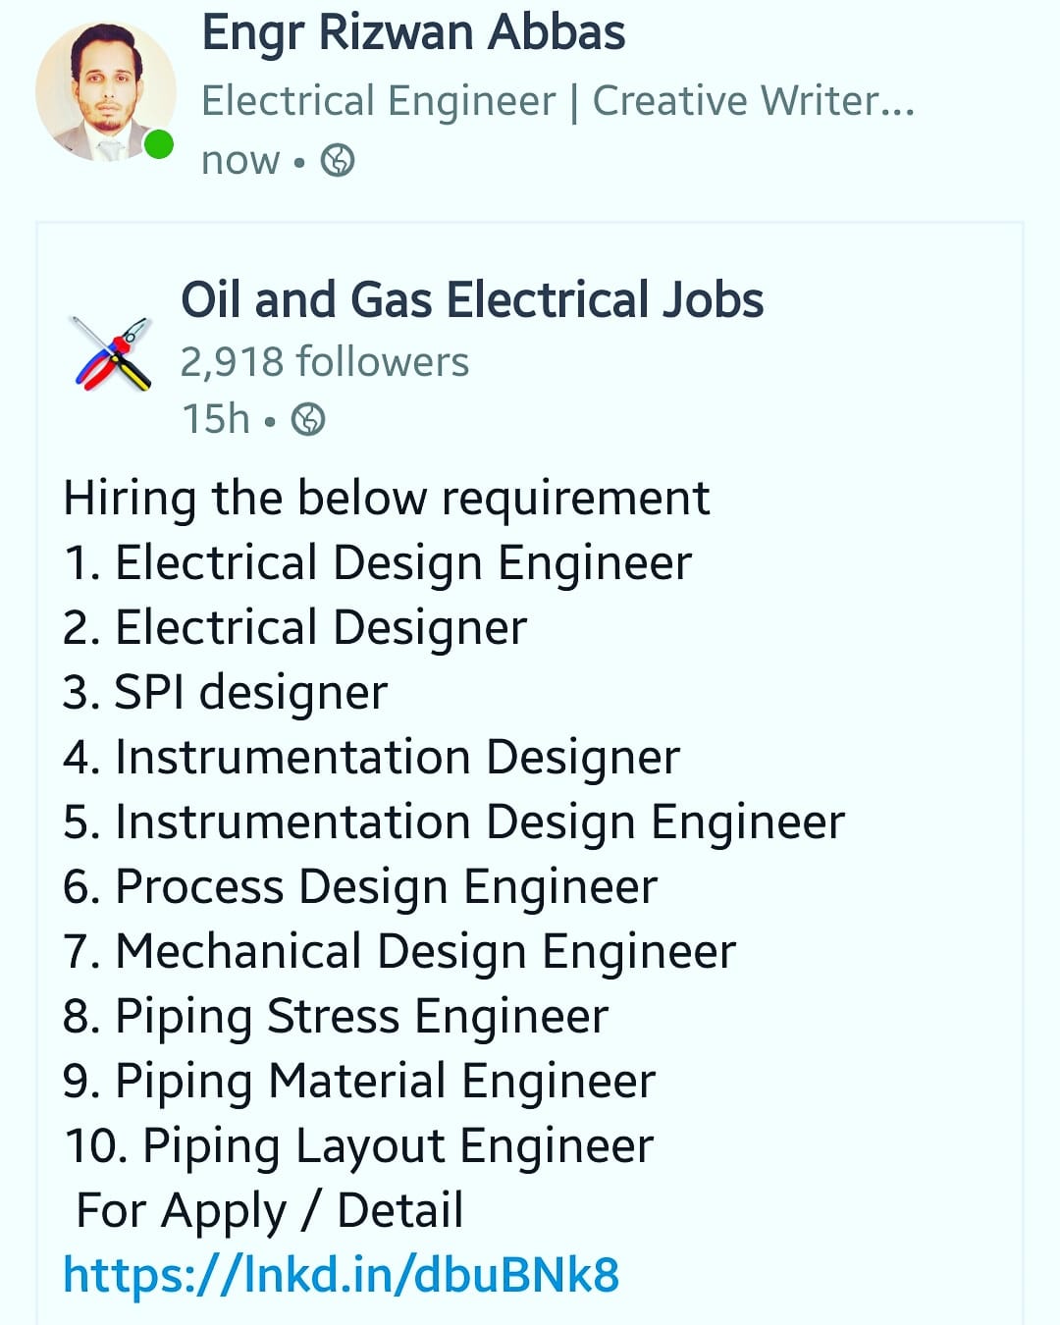The height and width of the screenshot is (1325, 1060).
Task: Tap the Piping Stress Engineer line
Action: tap(336, 1017)
